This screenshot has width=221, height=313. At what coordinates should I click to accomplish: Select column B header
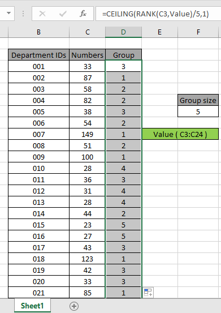point(38,32)
